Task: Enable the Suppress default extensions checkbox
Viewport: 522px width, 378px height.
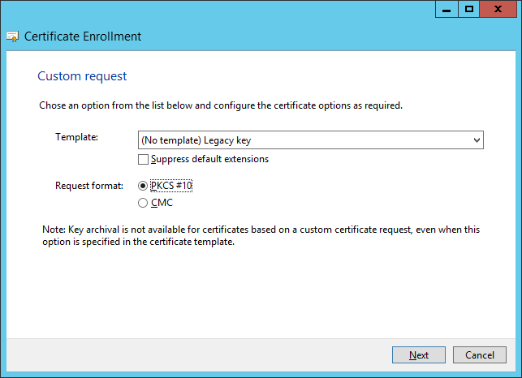Action: (x=144, y=159)
